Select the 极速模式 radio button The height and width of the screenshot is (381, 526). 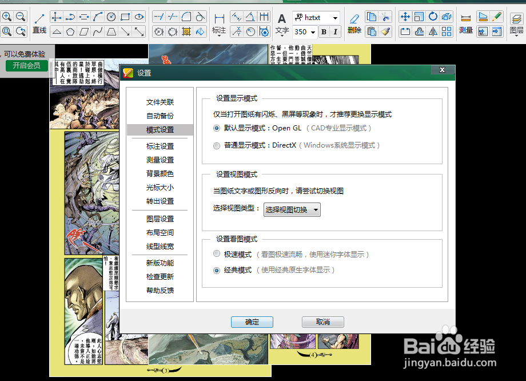point(217,254)
